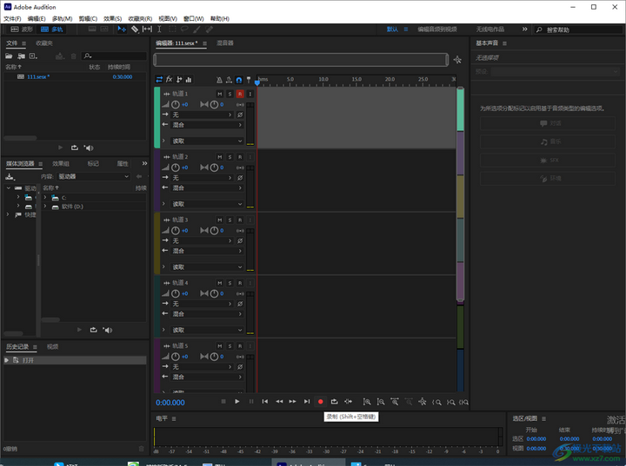Mute Track 2 with M button

[220, 157]
